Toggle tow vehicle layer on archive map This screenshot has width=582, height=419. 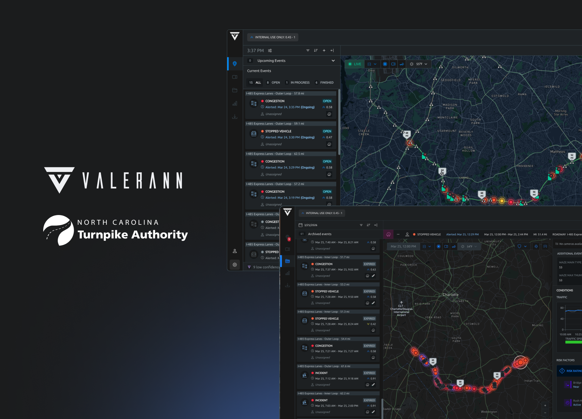coord(454,246)
